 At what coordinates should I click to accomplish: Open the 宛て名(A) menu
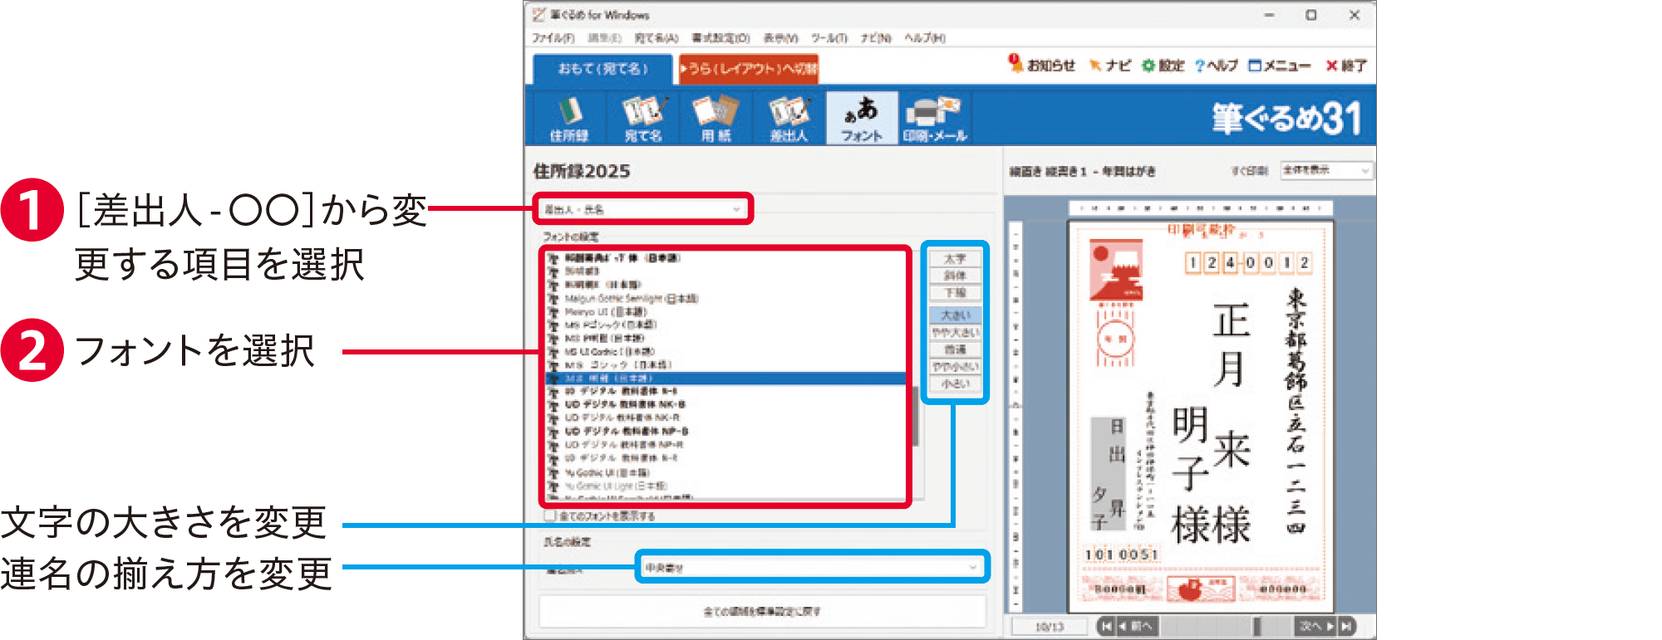tap(656, 38)
